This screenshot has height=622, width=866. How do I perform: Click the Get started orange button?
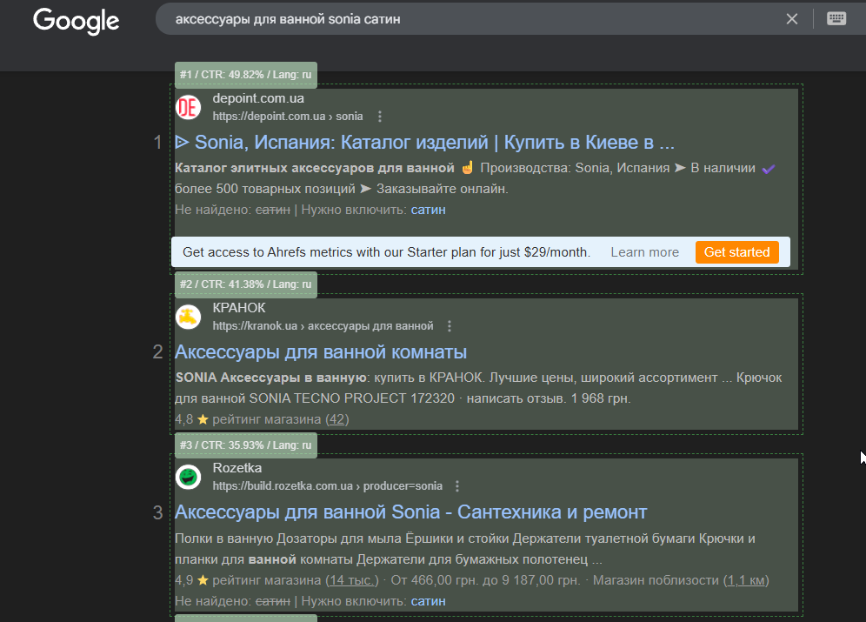[x=736, y=252]
